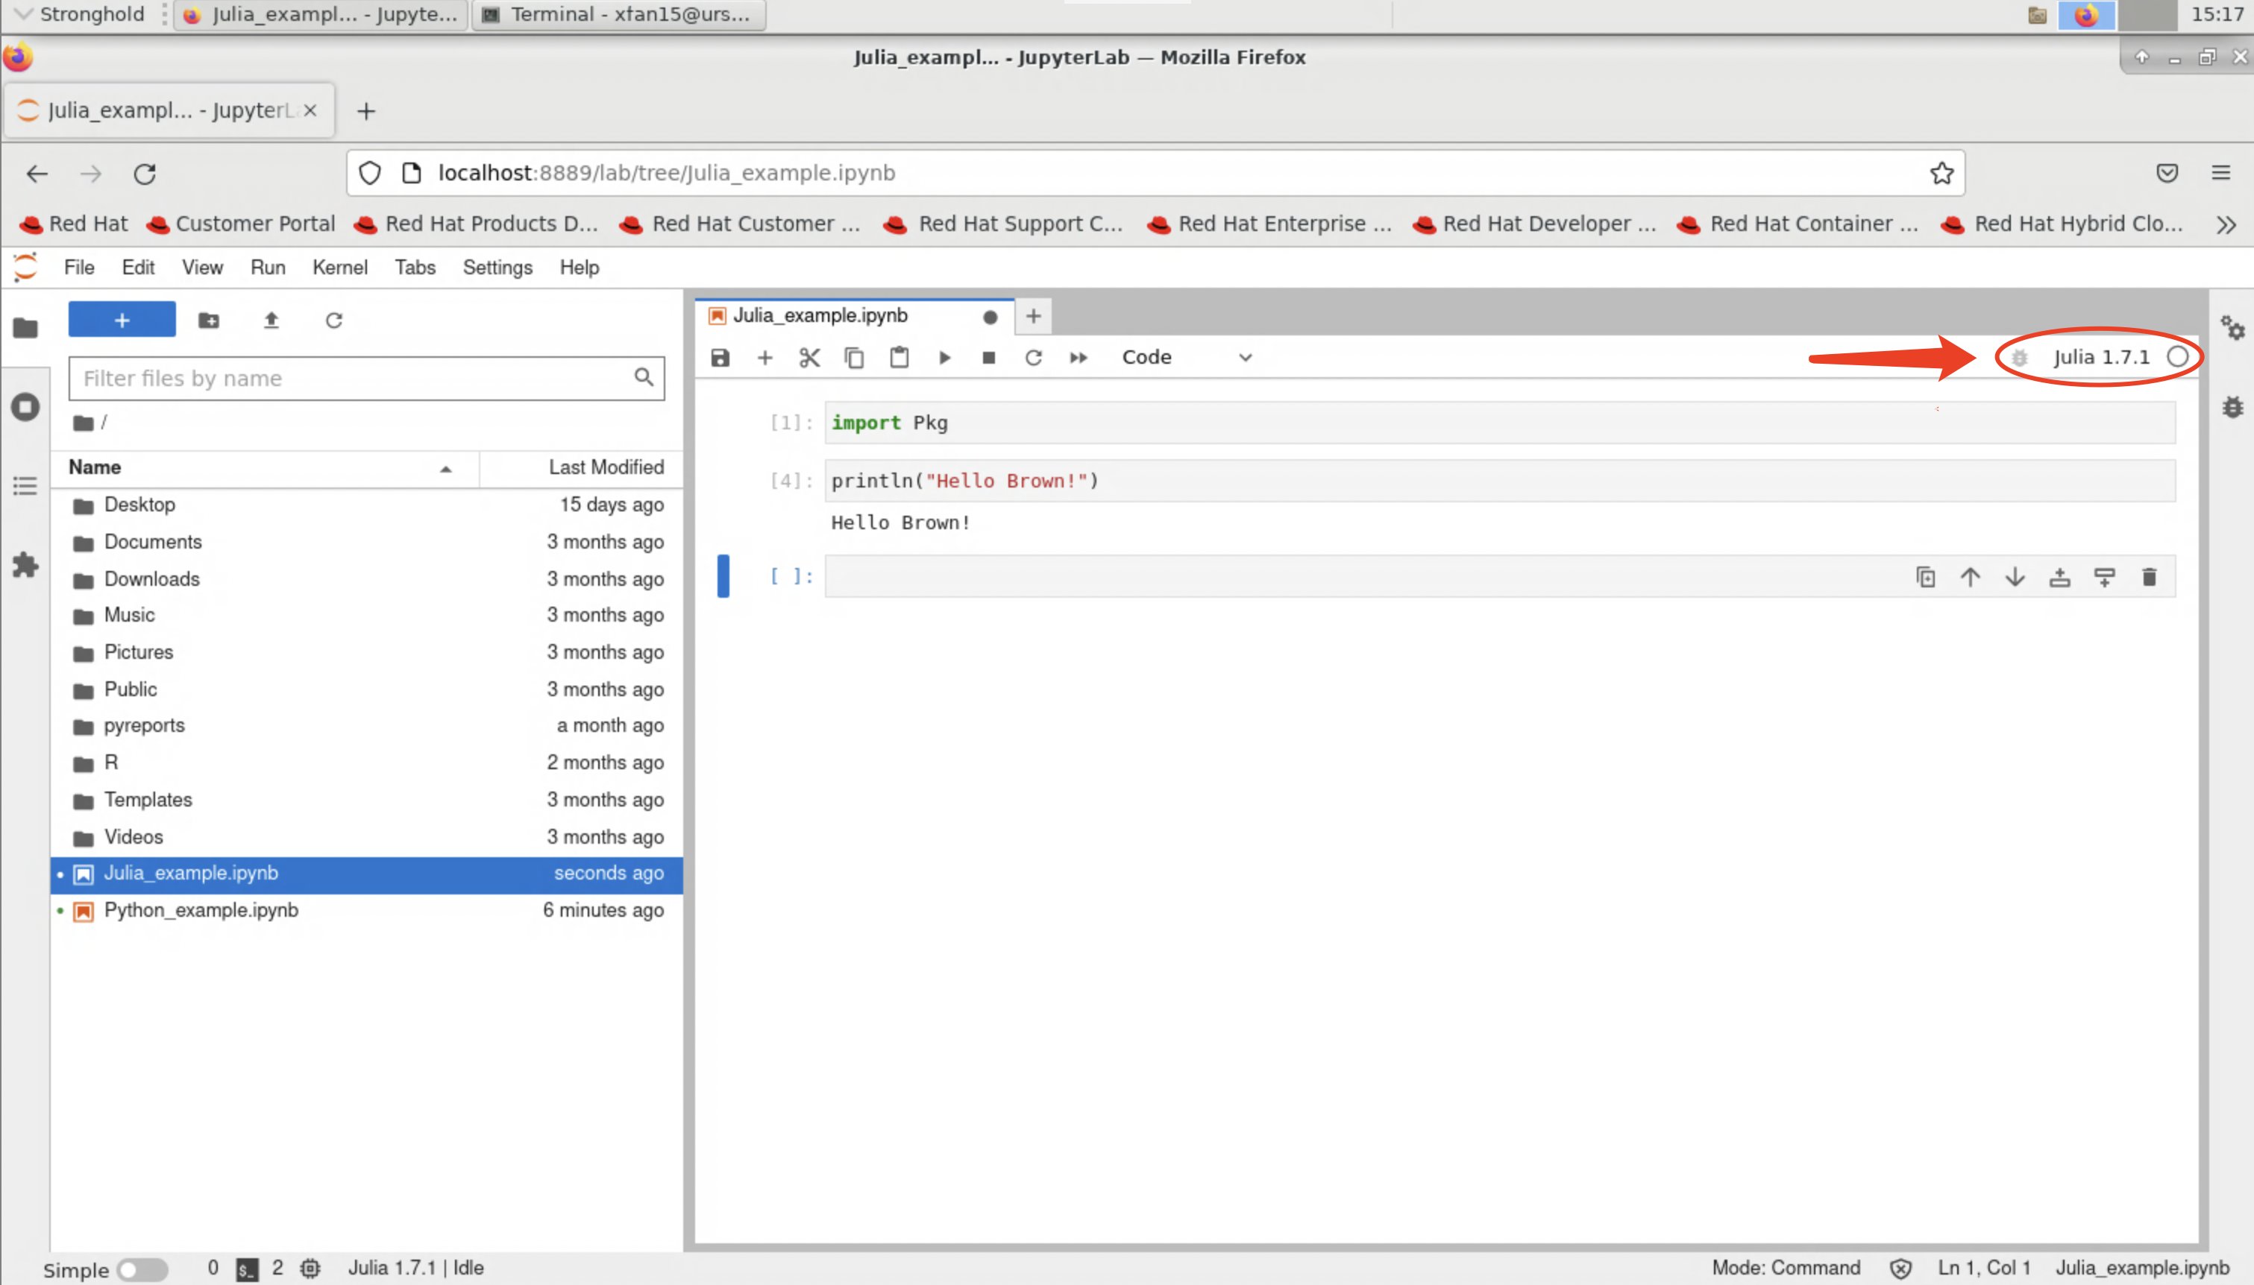Restart the kernel using the toolbar icon
Screen dimensions: 2254x1285
(1033, 358)
